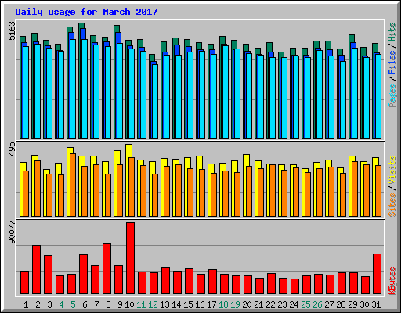
Task: Click the 5163 axis value label
Action: pos(12,31)
